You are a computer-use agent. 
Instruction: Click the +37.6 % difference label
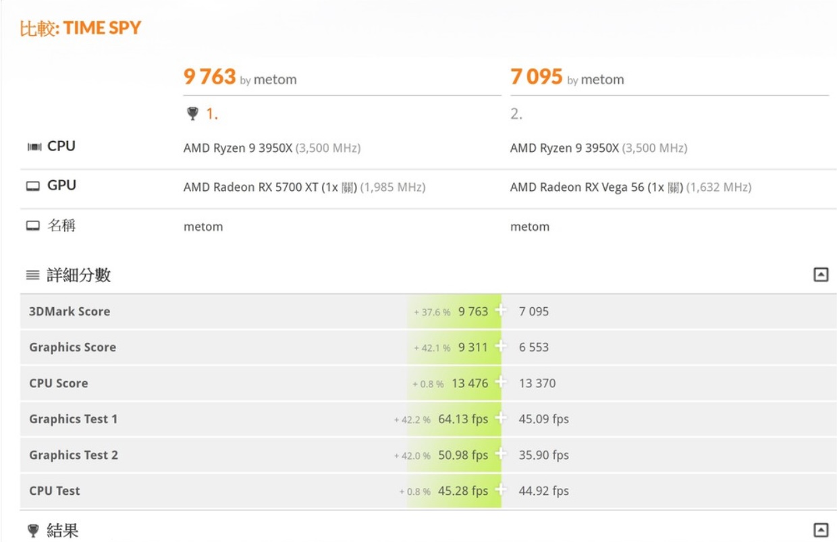click(x=432, y=312)
